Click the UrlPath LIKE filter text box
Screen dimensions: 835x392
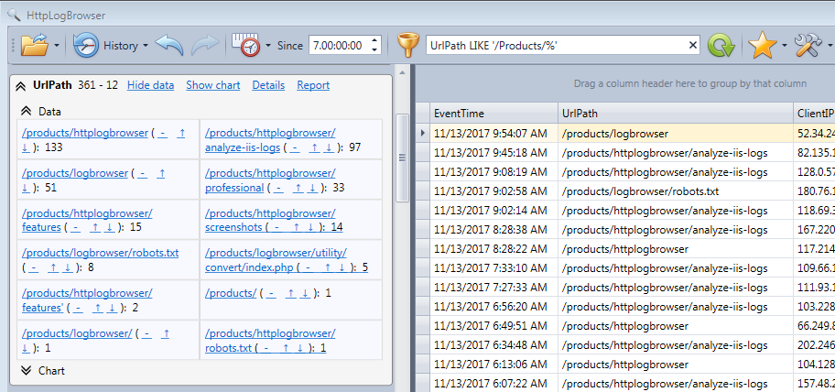[x=556, y=45]
